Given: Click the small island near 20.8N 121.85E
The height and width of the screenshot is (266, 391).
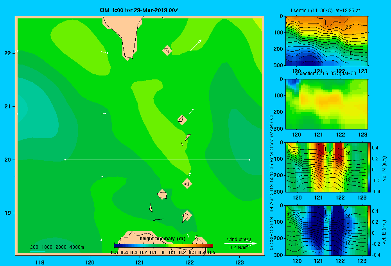Looking at the screenshot, I should click(182, 119).
